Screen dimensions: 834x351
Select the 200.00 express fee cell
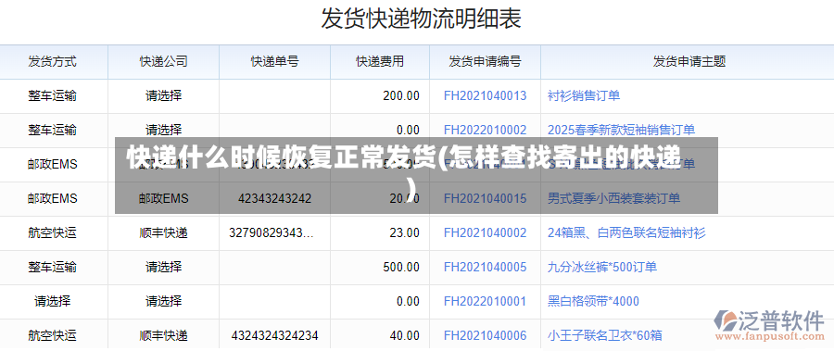tap(380, 95)
